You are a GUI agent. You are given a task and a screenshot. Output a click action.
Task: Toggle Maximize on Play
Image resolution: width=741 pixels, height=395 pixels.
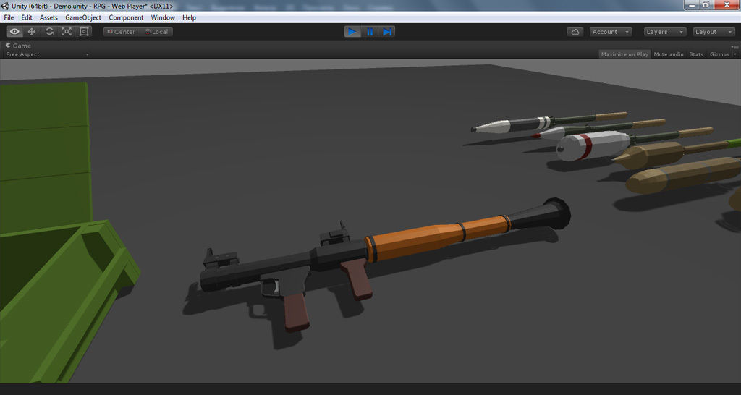(624, 54)
